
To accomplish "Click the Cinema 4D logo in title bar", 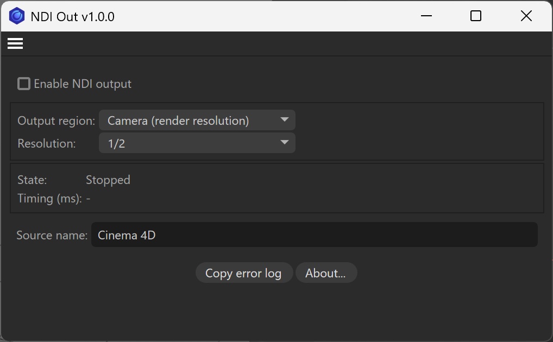I will point(17,16).
